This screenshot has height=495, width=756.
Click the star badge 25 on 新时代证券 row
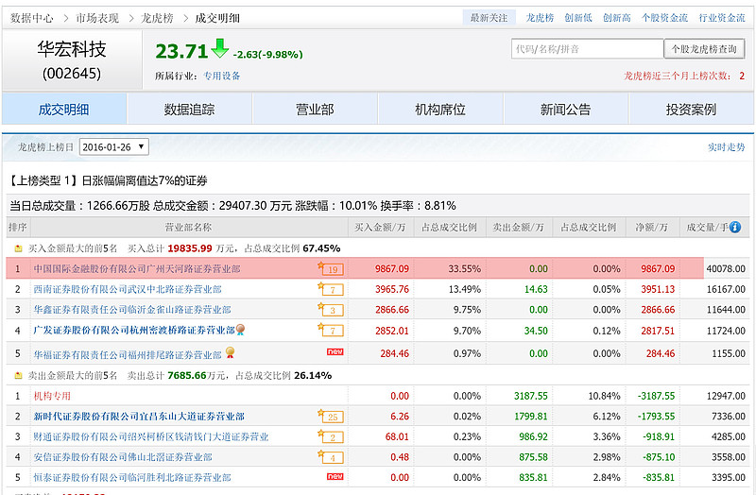coord(331,416)
